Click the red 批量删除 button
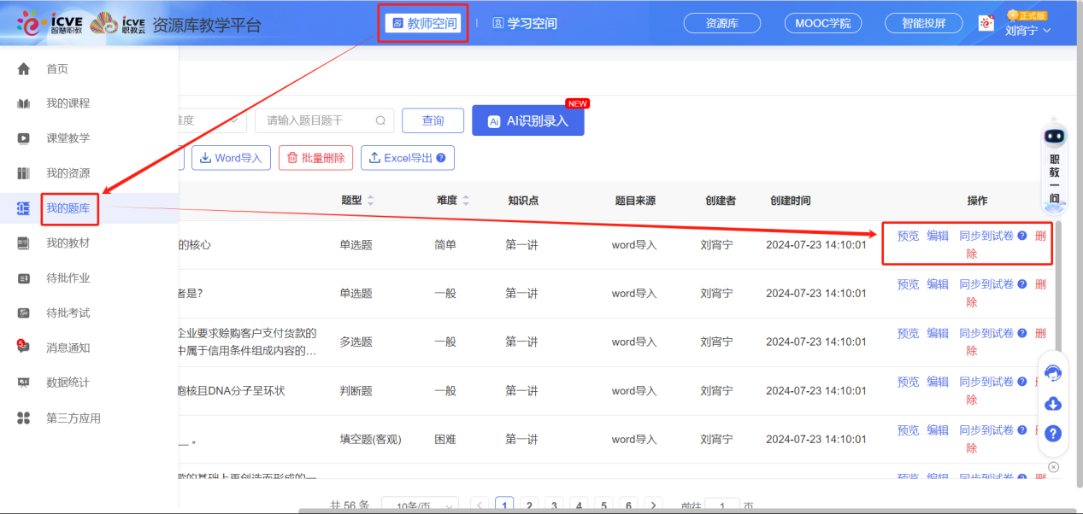 [x=315, y=158]
